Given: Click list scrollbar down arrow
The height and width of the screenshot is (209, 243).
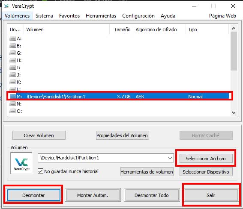Looking at the screenshot, I should [x=234, y=112].
